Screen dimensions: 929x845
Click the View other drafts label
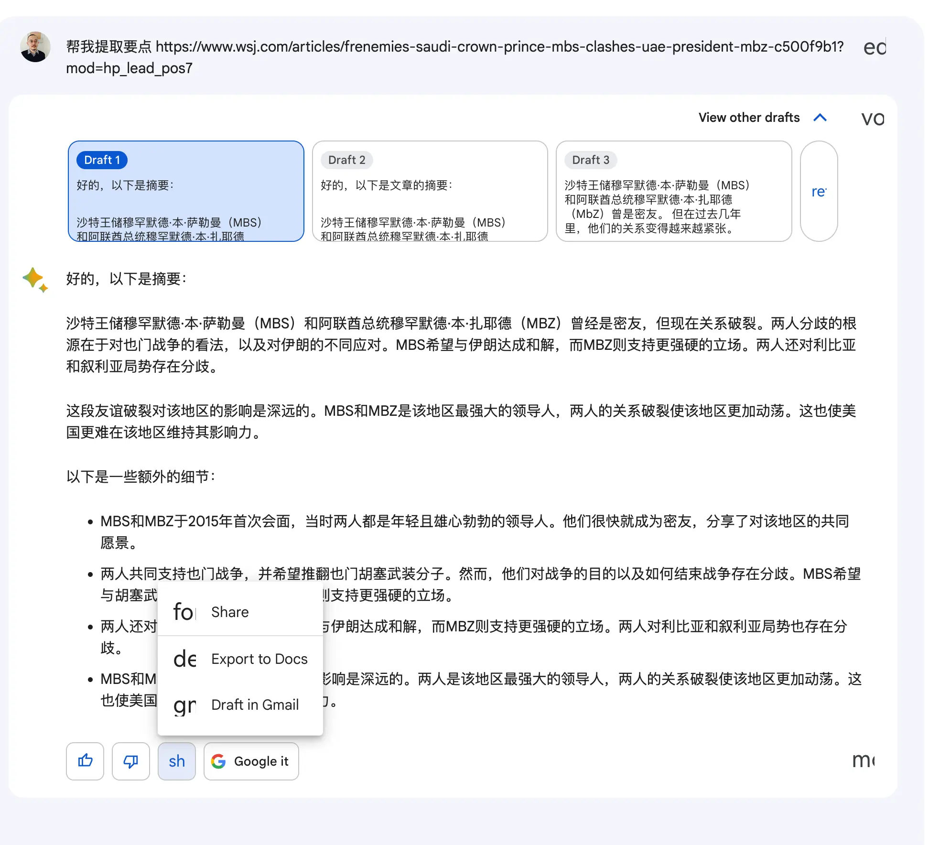click(749, 118)
